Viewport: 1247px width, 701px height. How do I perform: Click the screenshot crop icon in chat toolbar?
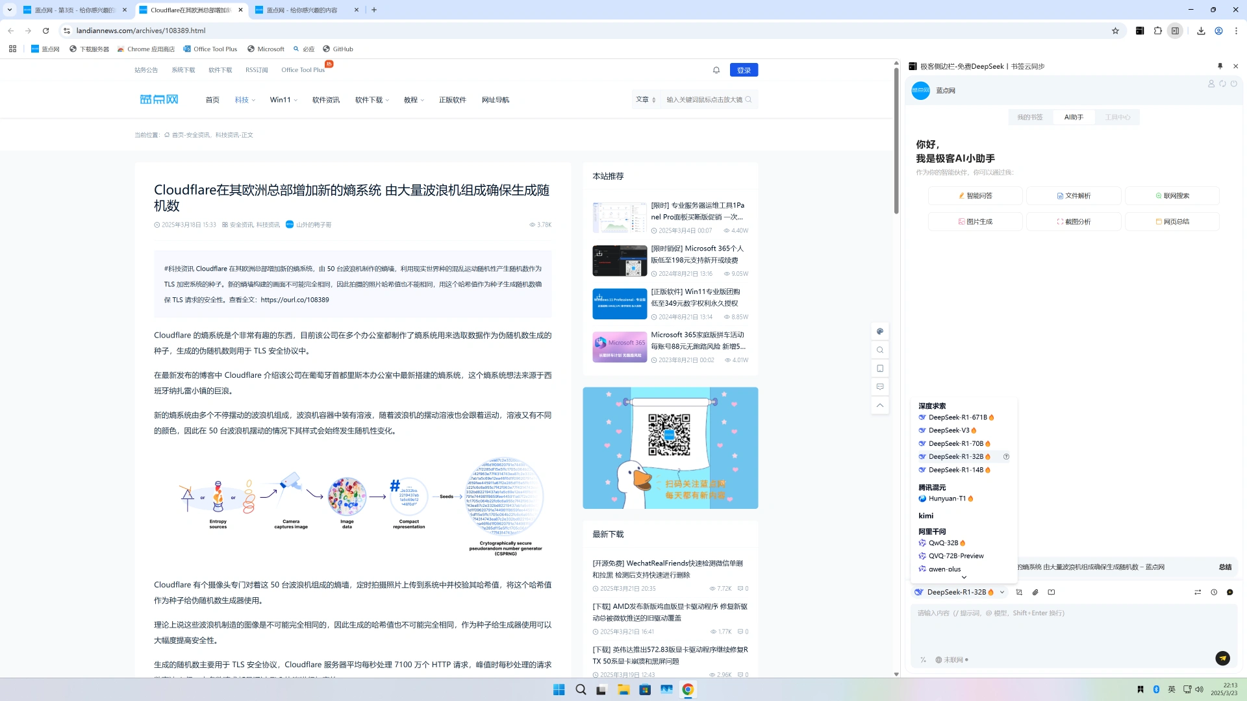pyautogui.click(x=1019, y=592)
